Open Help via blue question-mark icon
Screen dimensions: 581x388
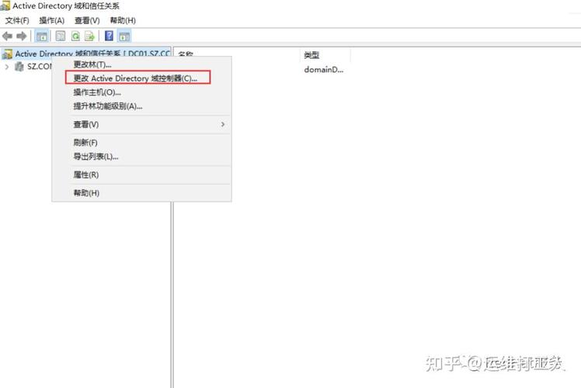click(x=109, y=36)
